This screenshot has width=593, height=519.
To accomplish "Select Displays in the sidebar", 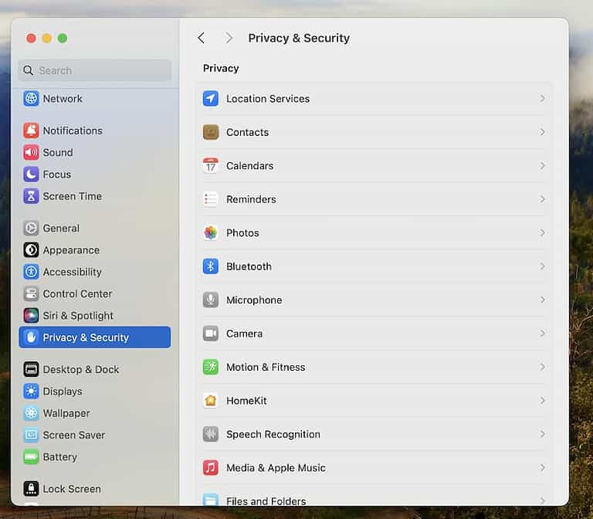I will [62, 391].
